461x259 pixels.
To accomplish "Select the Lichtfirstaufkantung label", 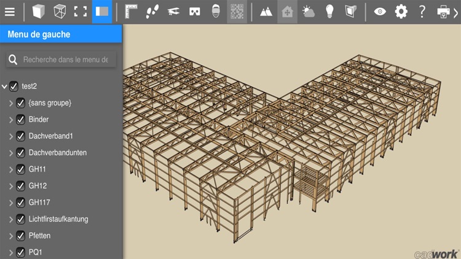I will click(x=58, y=219).
